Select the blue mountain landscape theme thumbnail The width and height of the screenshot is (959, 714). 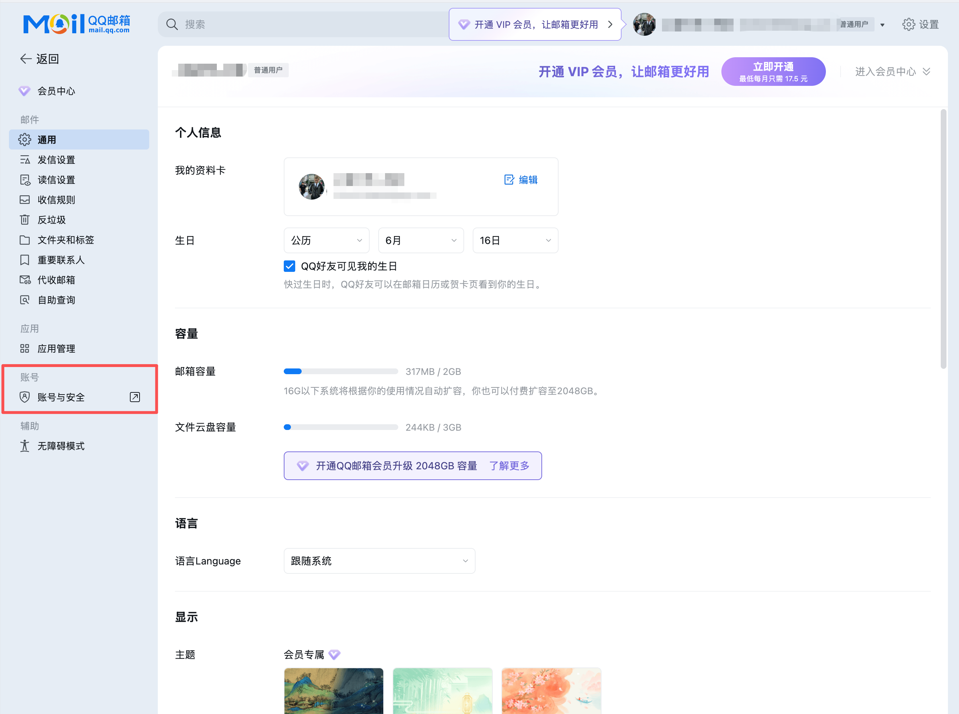coord(334,691)
